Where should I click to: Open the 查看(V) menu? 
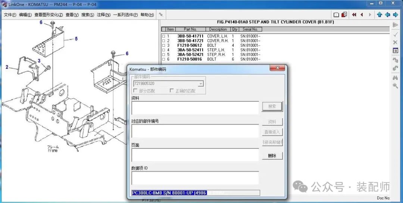72,15
